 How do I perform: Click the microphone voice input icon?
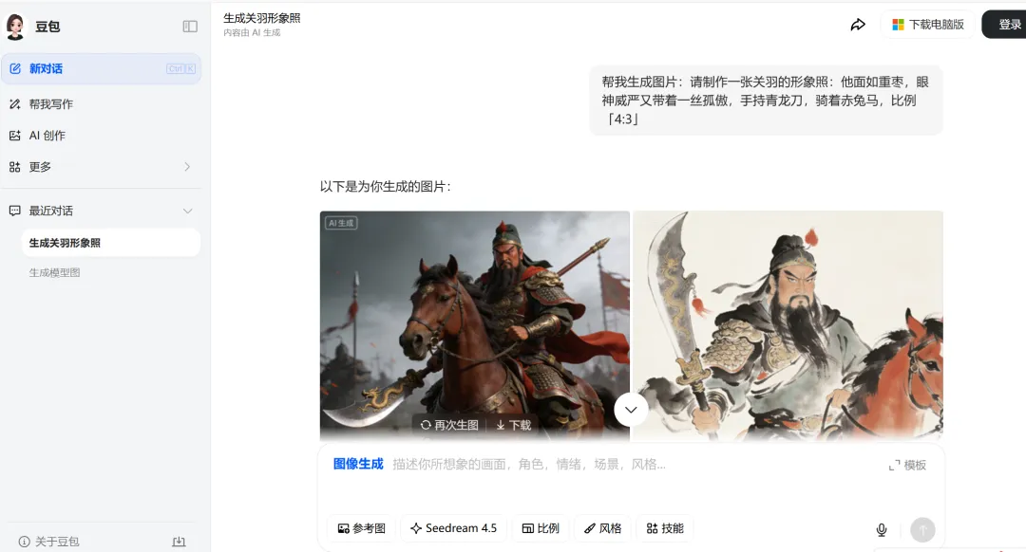[882, 530]
